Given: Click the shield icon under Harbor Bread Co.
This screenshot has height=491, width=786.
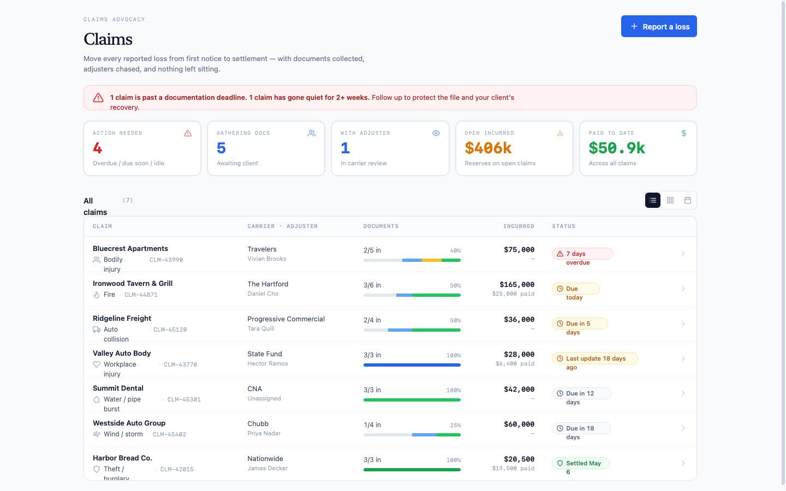Looking at the screenshot, I should pyautogui.click(x=97, y=469).
